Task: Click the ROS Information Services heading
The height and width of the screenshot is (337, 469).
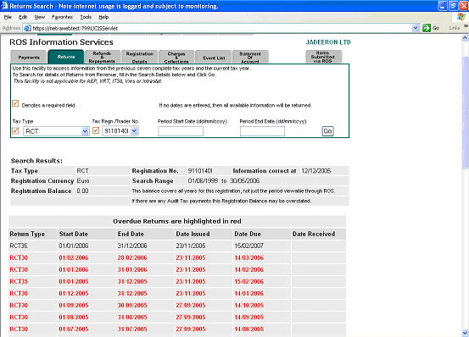Action: coord(61,42)
